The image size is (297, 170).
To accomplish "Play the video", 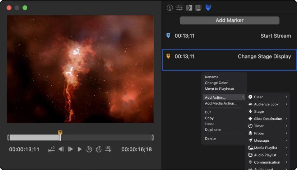I will tap(80, 149).
